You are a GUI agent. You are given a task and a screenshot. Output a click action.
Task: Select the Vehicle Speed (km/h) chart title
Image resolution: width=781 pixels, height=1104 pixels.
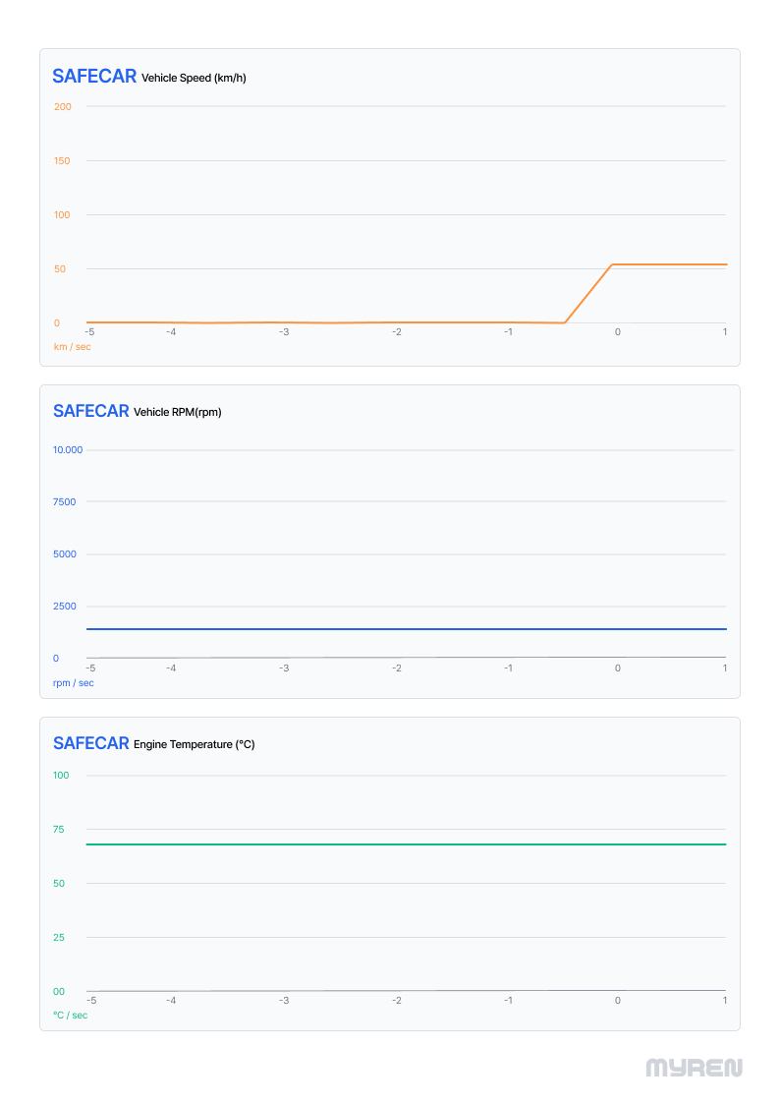pyautogui.click(x=194, y=78)
